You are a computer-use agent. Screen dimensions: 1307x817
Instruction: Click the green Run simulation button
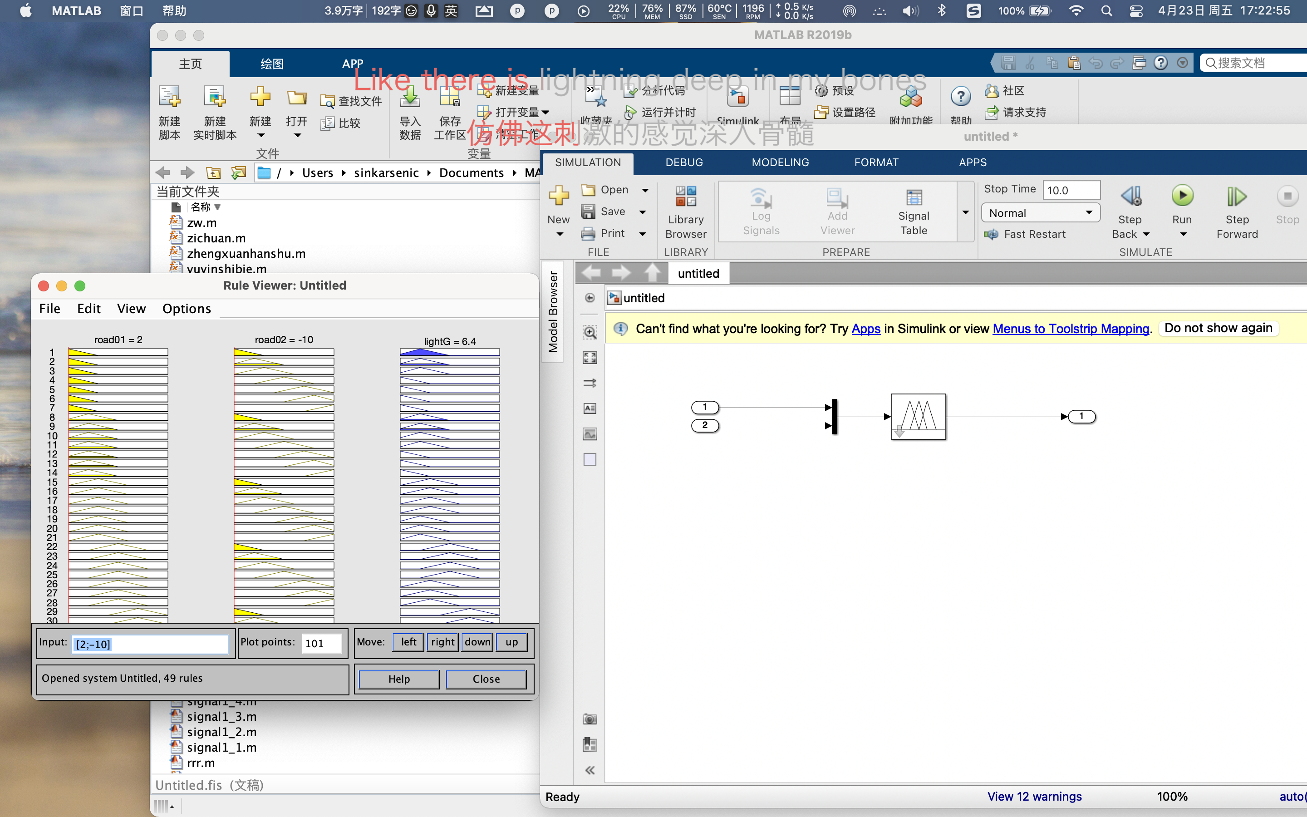(x=1182, y=196)
